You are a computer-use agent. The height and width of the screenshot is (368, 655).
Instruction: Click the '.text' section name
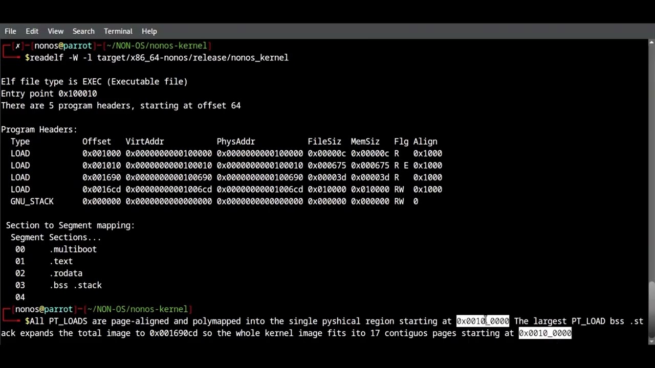61,261
